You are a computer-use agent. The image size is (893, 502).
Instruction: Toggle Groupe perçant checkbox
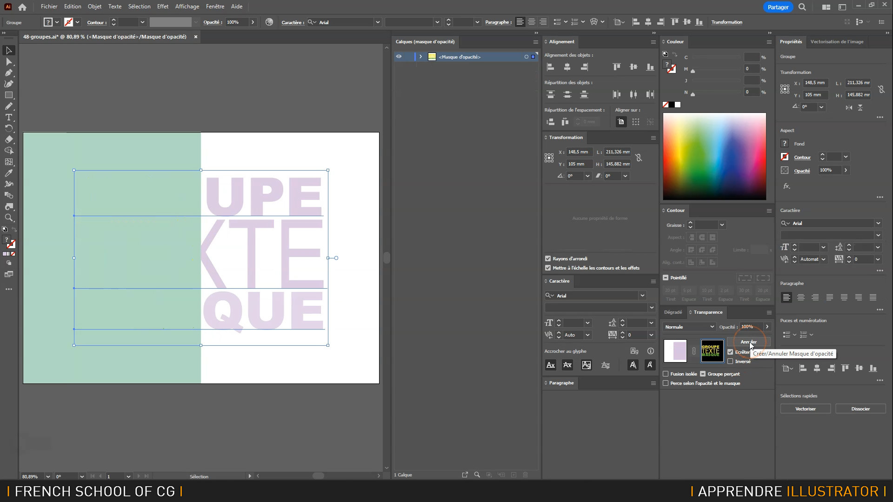(703, 374)
